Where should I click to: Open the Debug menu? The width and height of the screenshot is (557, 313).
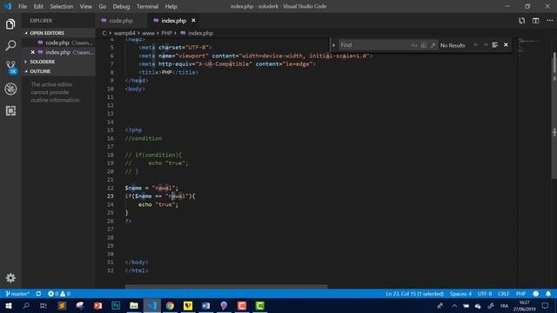(x=121, y=6)
